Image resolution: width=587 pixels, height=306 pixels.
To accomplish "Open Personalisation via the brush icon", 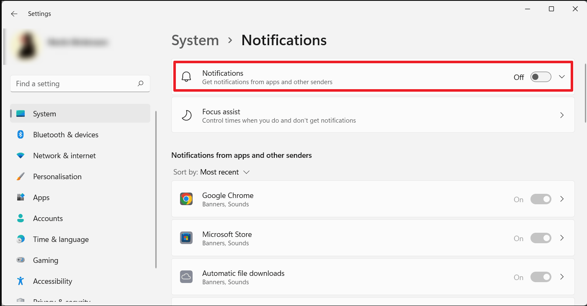I will pos(21,176).
